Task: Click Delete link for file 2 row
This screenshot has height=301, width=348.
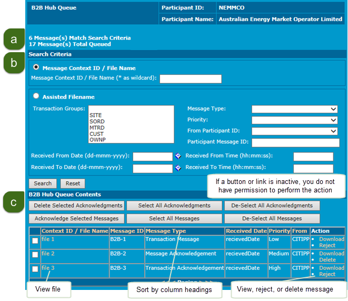Action: (327, 260)
